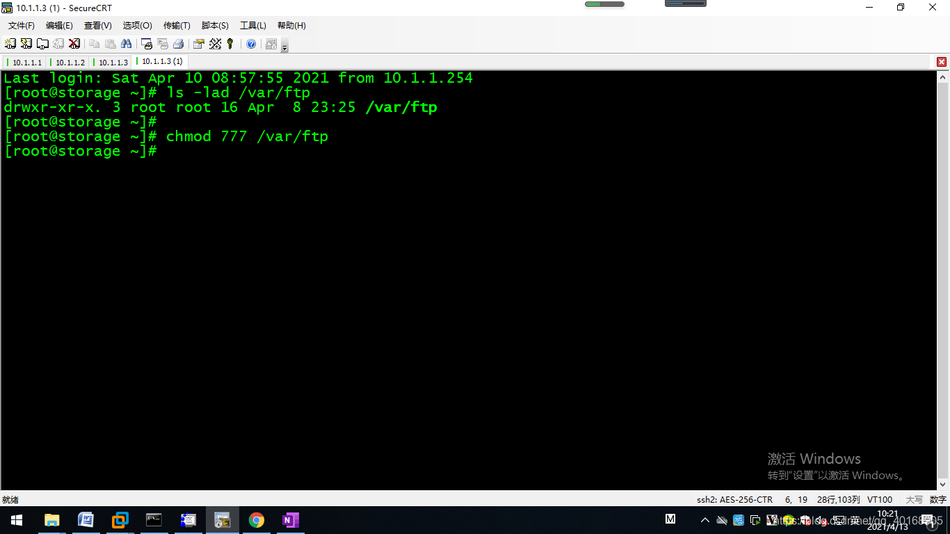Open the Windows Start menu
This screenshot has width=950, height=534.
point(17,520)
